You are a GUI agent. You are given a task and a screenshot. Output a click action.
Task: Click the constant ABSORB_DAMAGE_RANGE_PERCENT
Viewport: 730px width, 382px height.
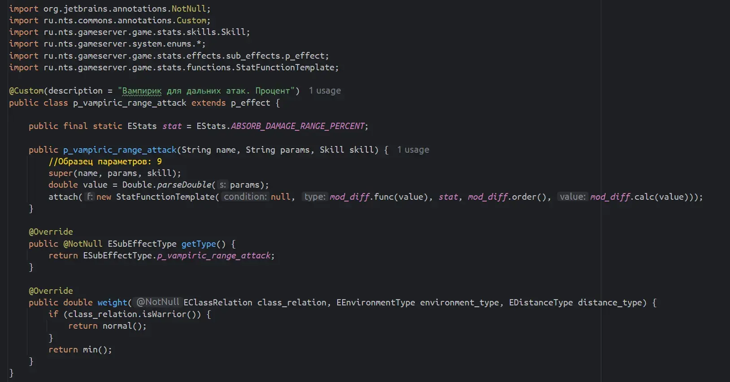pyautogui.click(x=298, y=126)
